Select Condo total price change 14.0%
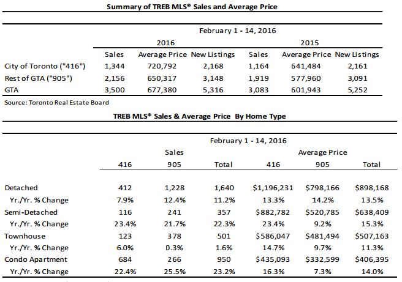The height and width of the screenshot is (282, 402). click(372, 272)
